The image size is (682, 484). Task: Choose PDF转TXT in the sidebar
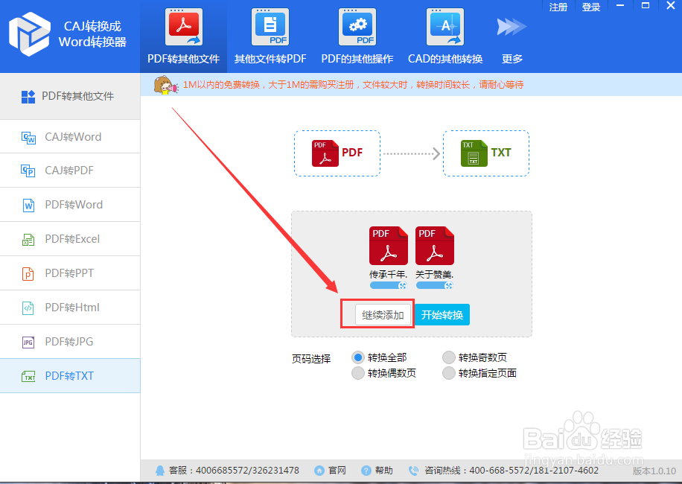point(70,376)
